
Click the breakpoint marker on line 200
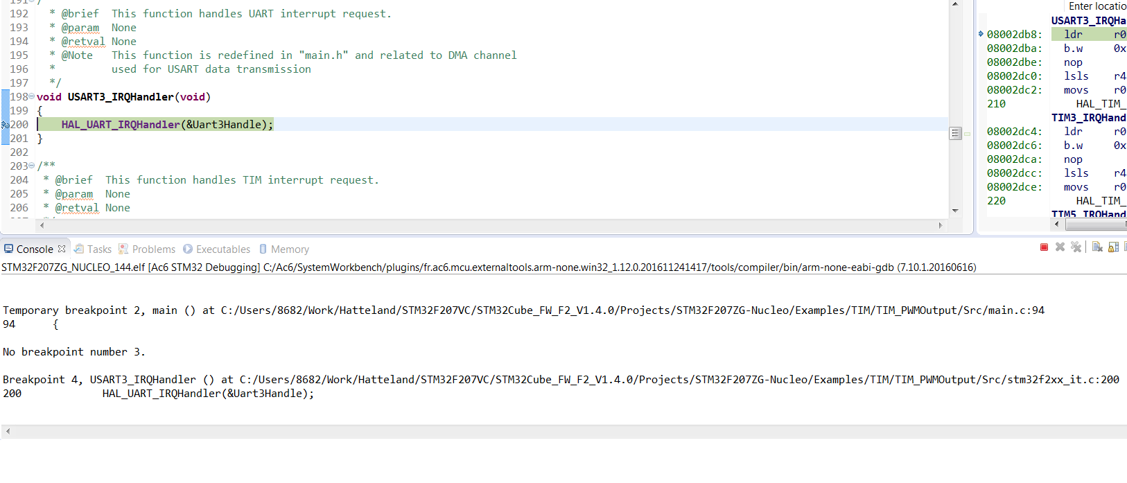point(5,125)
